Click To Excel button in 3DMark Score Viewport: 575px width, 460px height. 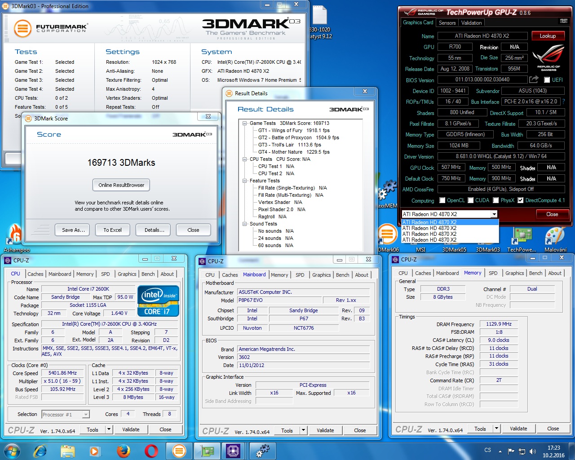coord(112,230)
